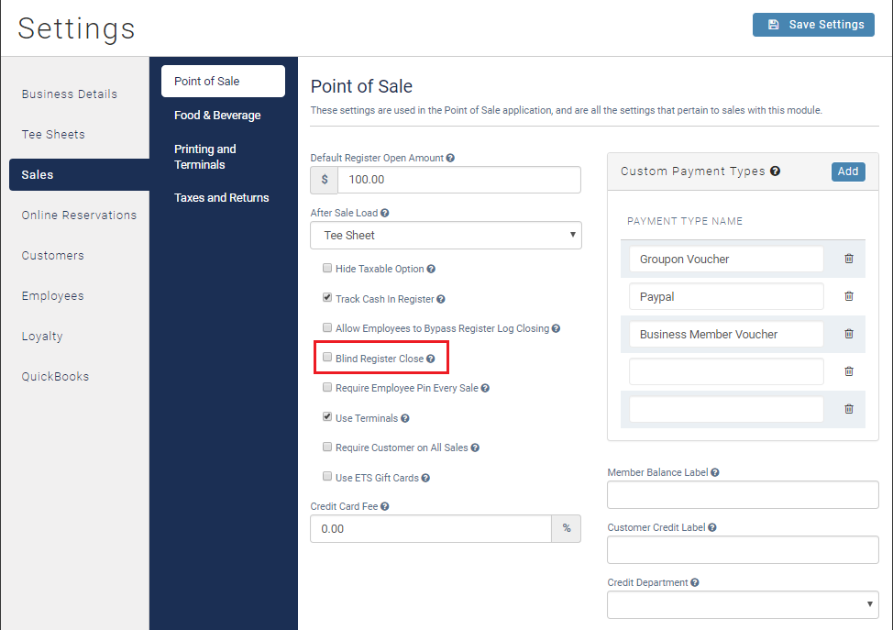Open help tooltip for After Sale Load

coord(385,212)
